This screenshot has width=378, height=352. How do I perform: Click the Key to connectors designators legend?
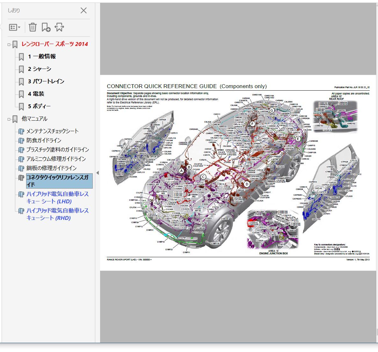pyautogui.click(x=342, y=249)
